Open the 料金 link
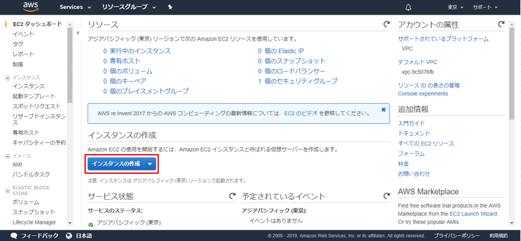Viewport: 521px width, 241px height. pyautogui.click(x=403, y=164)
